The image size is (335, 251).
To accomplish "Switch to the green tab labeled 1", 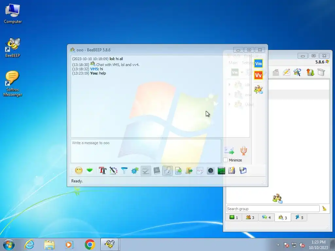I will coord(234,217).
